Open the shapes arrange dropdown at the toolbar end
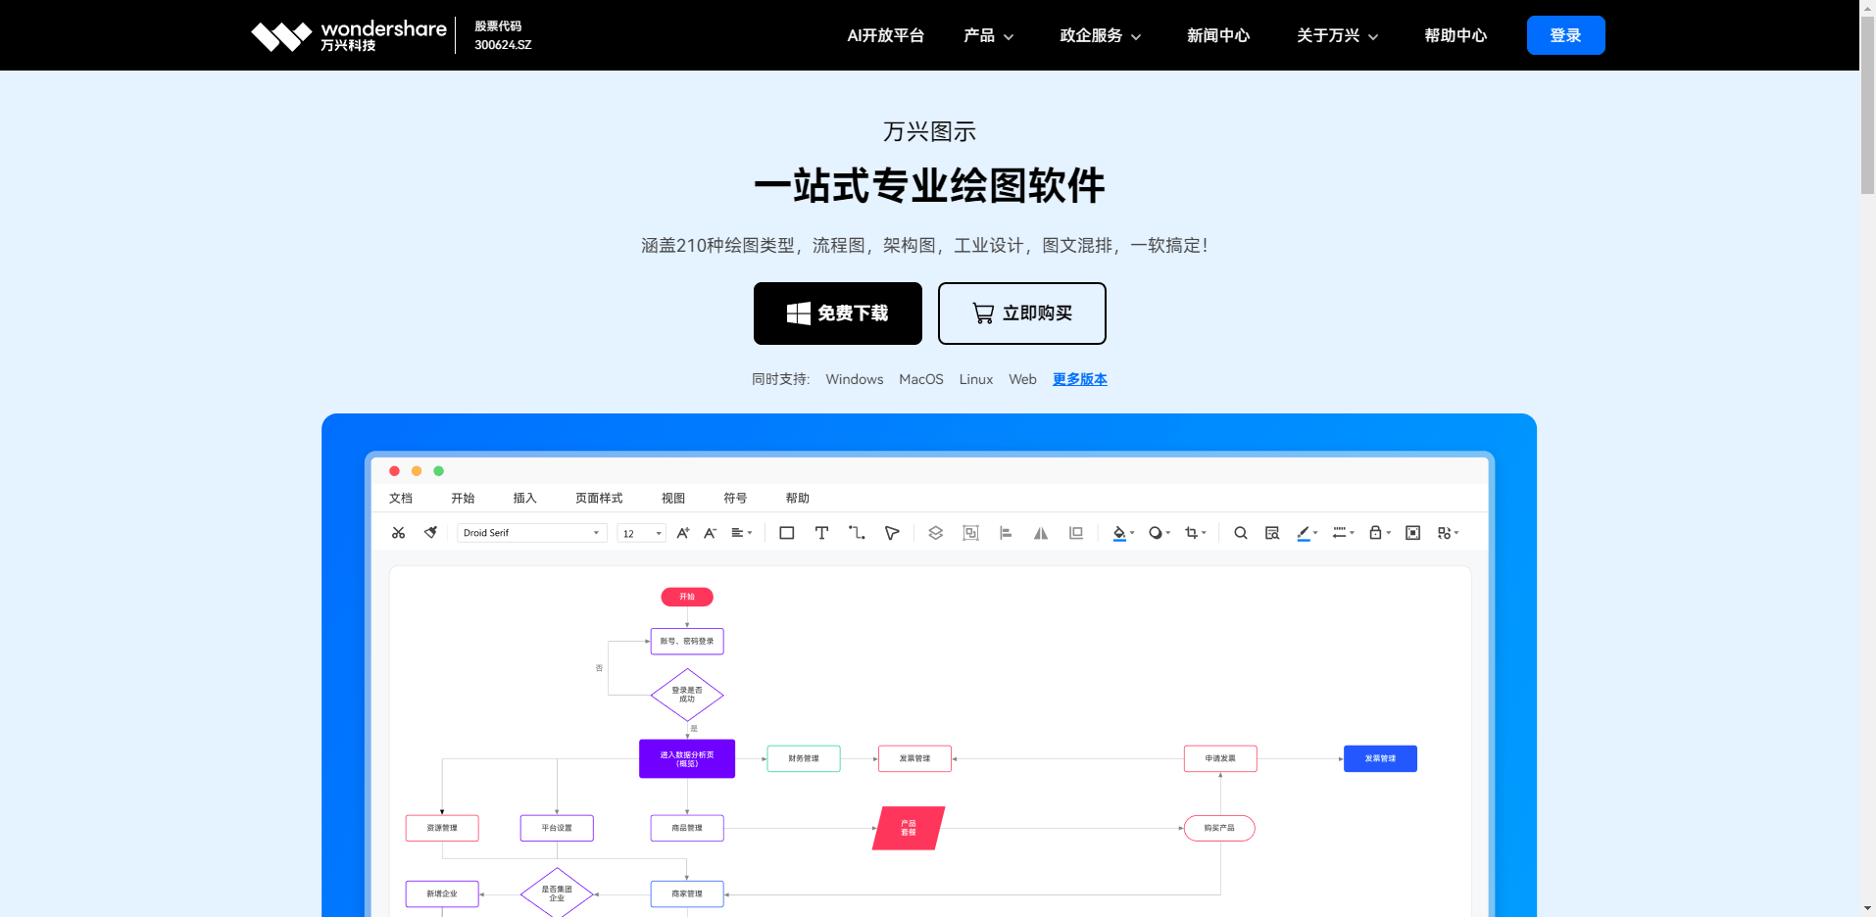Viewport: 1876px width, 917px height. coord(1449,533)
